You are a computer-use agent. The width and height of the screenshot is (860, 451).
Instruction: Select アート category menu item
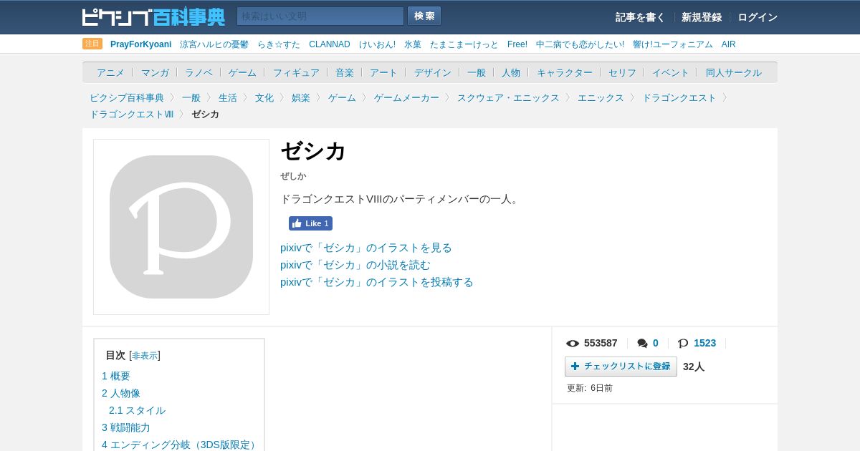[x=383, y=72]
